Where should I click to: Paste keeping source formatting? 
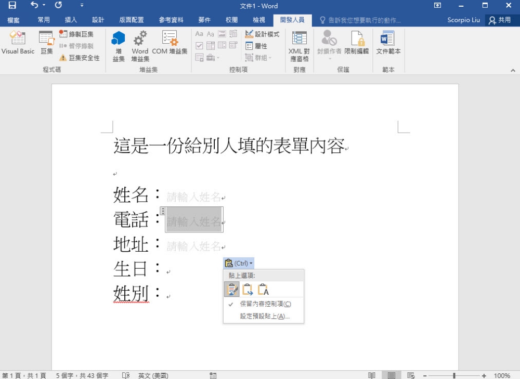232,289
